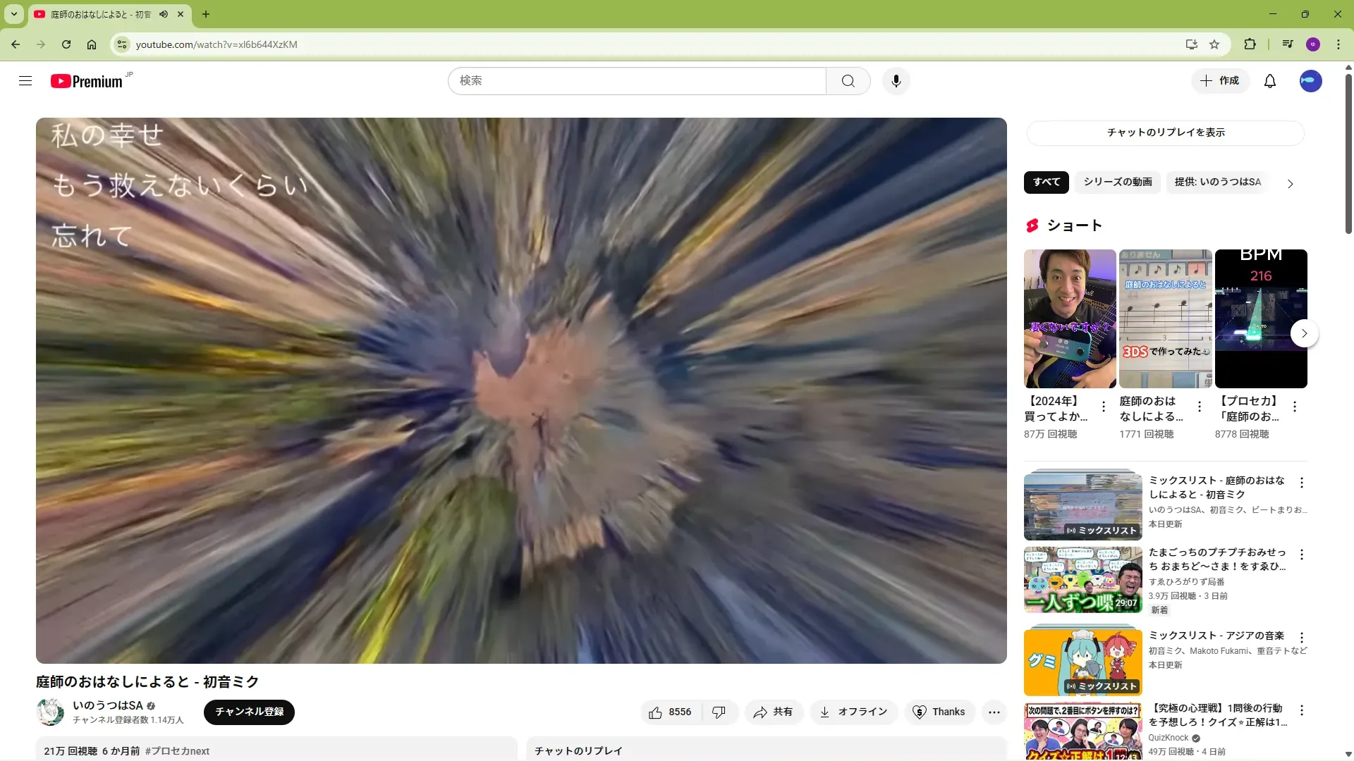Open the video's more actions ellipsis
1354x761 pixels.
tap(994, 712)
